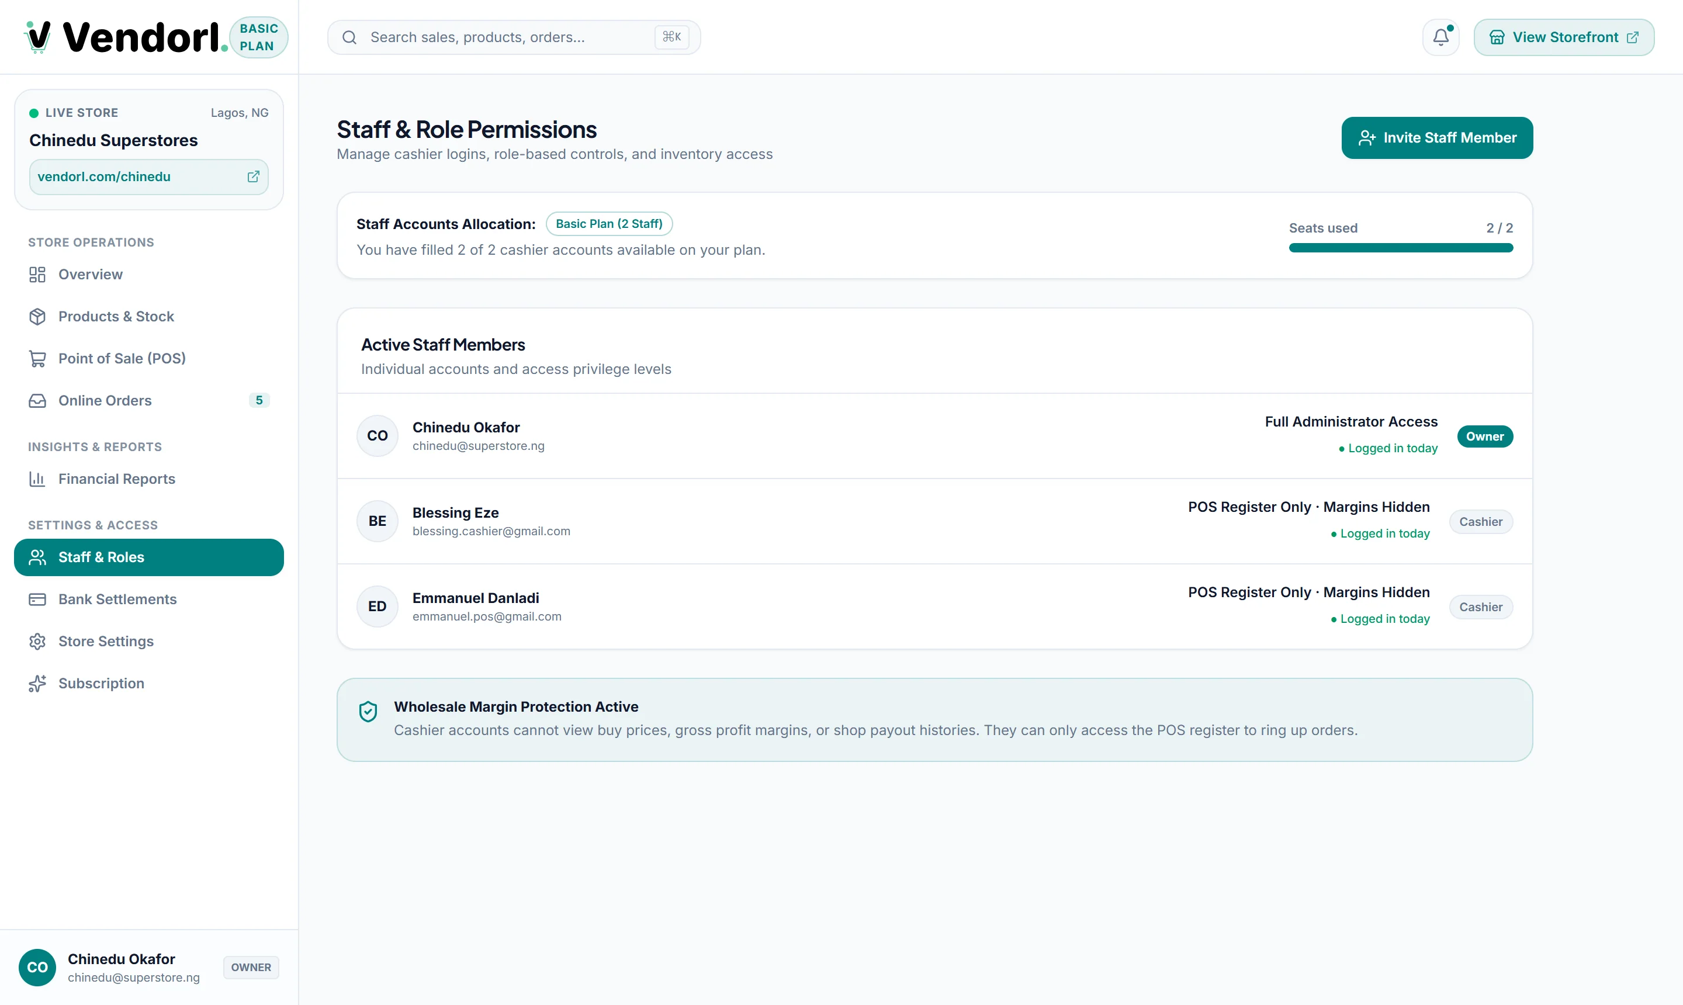Open Chinedu Okafor profile at sidebar bottom
Image resolution: width=1683 pixels, height=1005 pixels.
149,967
